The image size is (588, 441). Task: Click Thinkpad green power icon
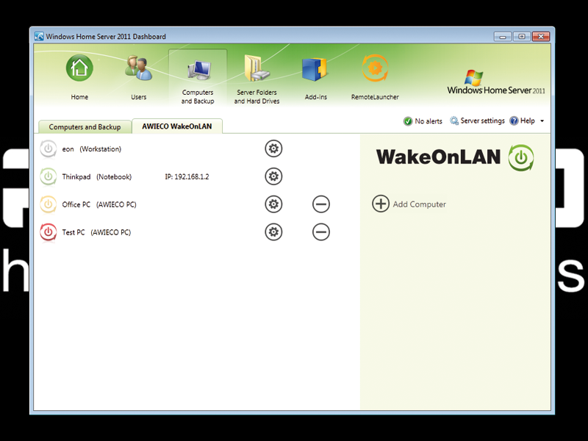click(49, 176)
